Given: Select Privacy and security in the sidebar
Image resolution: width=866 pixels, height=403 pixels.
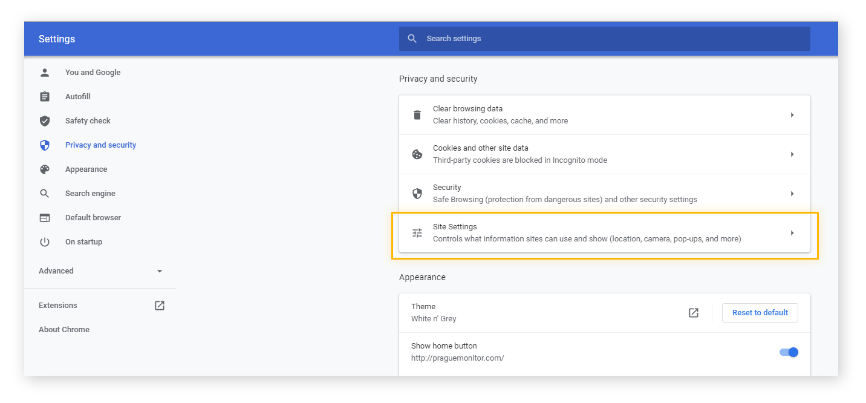Looking at the screenshot, I should pyautogui.click(x=100, y=145).
